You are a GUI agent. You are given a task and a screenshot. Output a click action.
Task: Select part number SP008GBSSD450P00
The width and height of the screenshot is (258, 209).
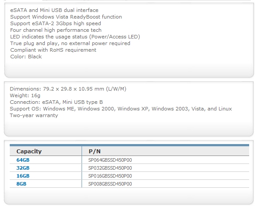110,184
